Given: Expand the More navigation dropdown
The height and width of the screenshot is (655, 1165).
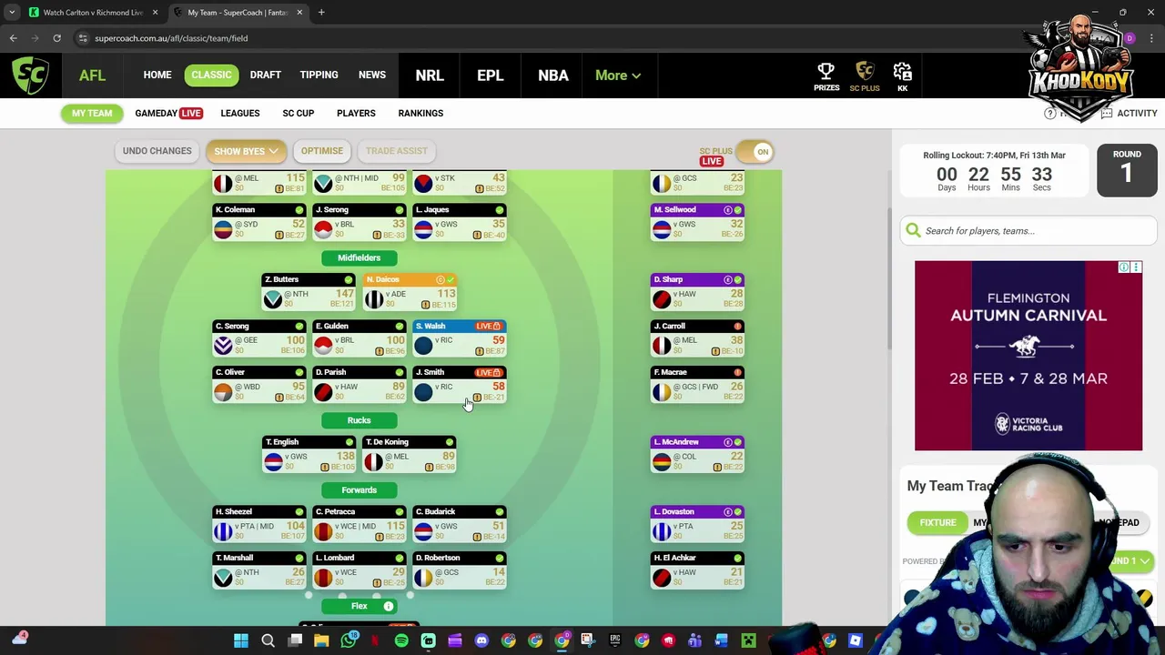Looking at the screenshot, I should tap(618, 76).
